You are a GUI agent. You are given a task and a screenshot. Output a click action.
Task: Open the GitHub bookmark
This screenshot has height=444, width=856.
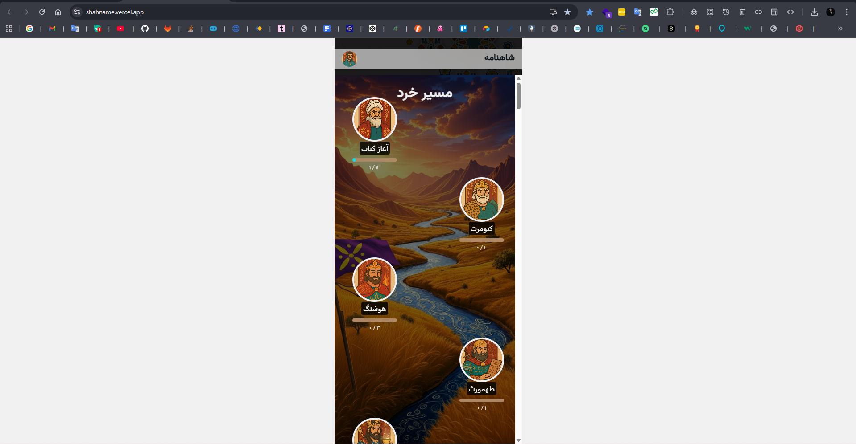coord(145,29)
